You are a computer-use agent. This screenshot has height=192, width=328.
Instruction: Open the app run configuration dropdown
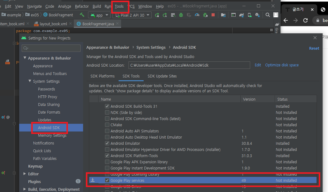pos(99,15)
